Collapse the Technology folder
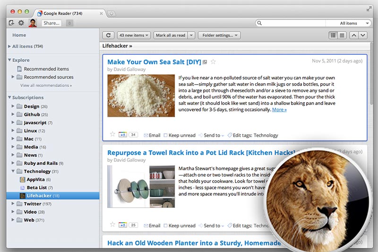This screenshot has height=252, width=378. tap(13, 171)
